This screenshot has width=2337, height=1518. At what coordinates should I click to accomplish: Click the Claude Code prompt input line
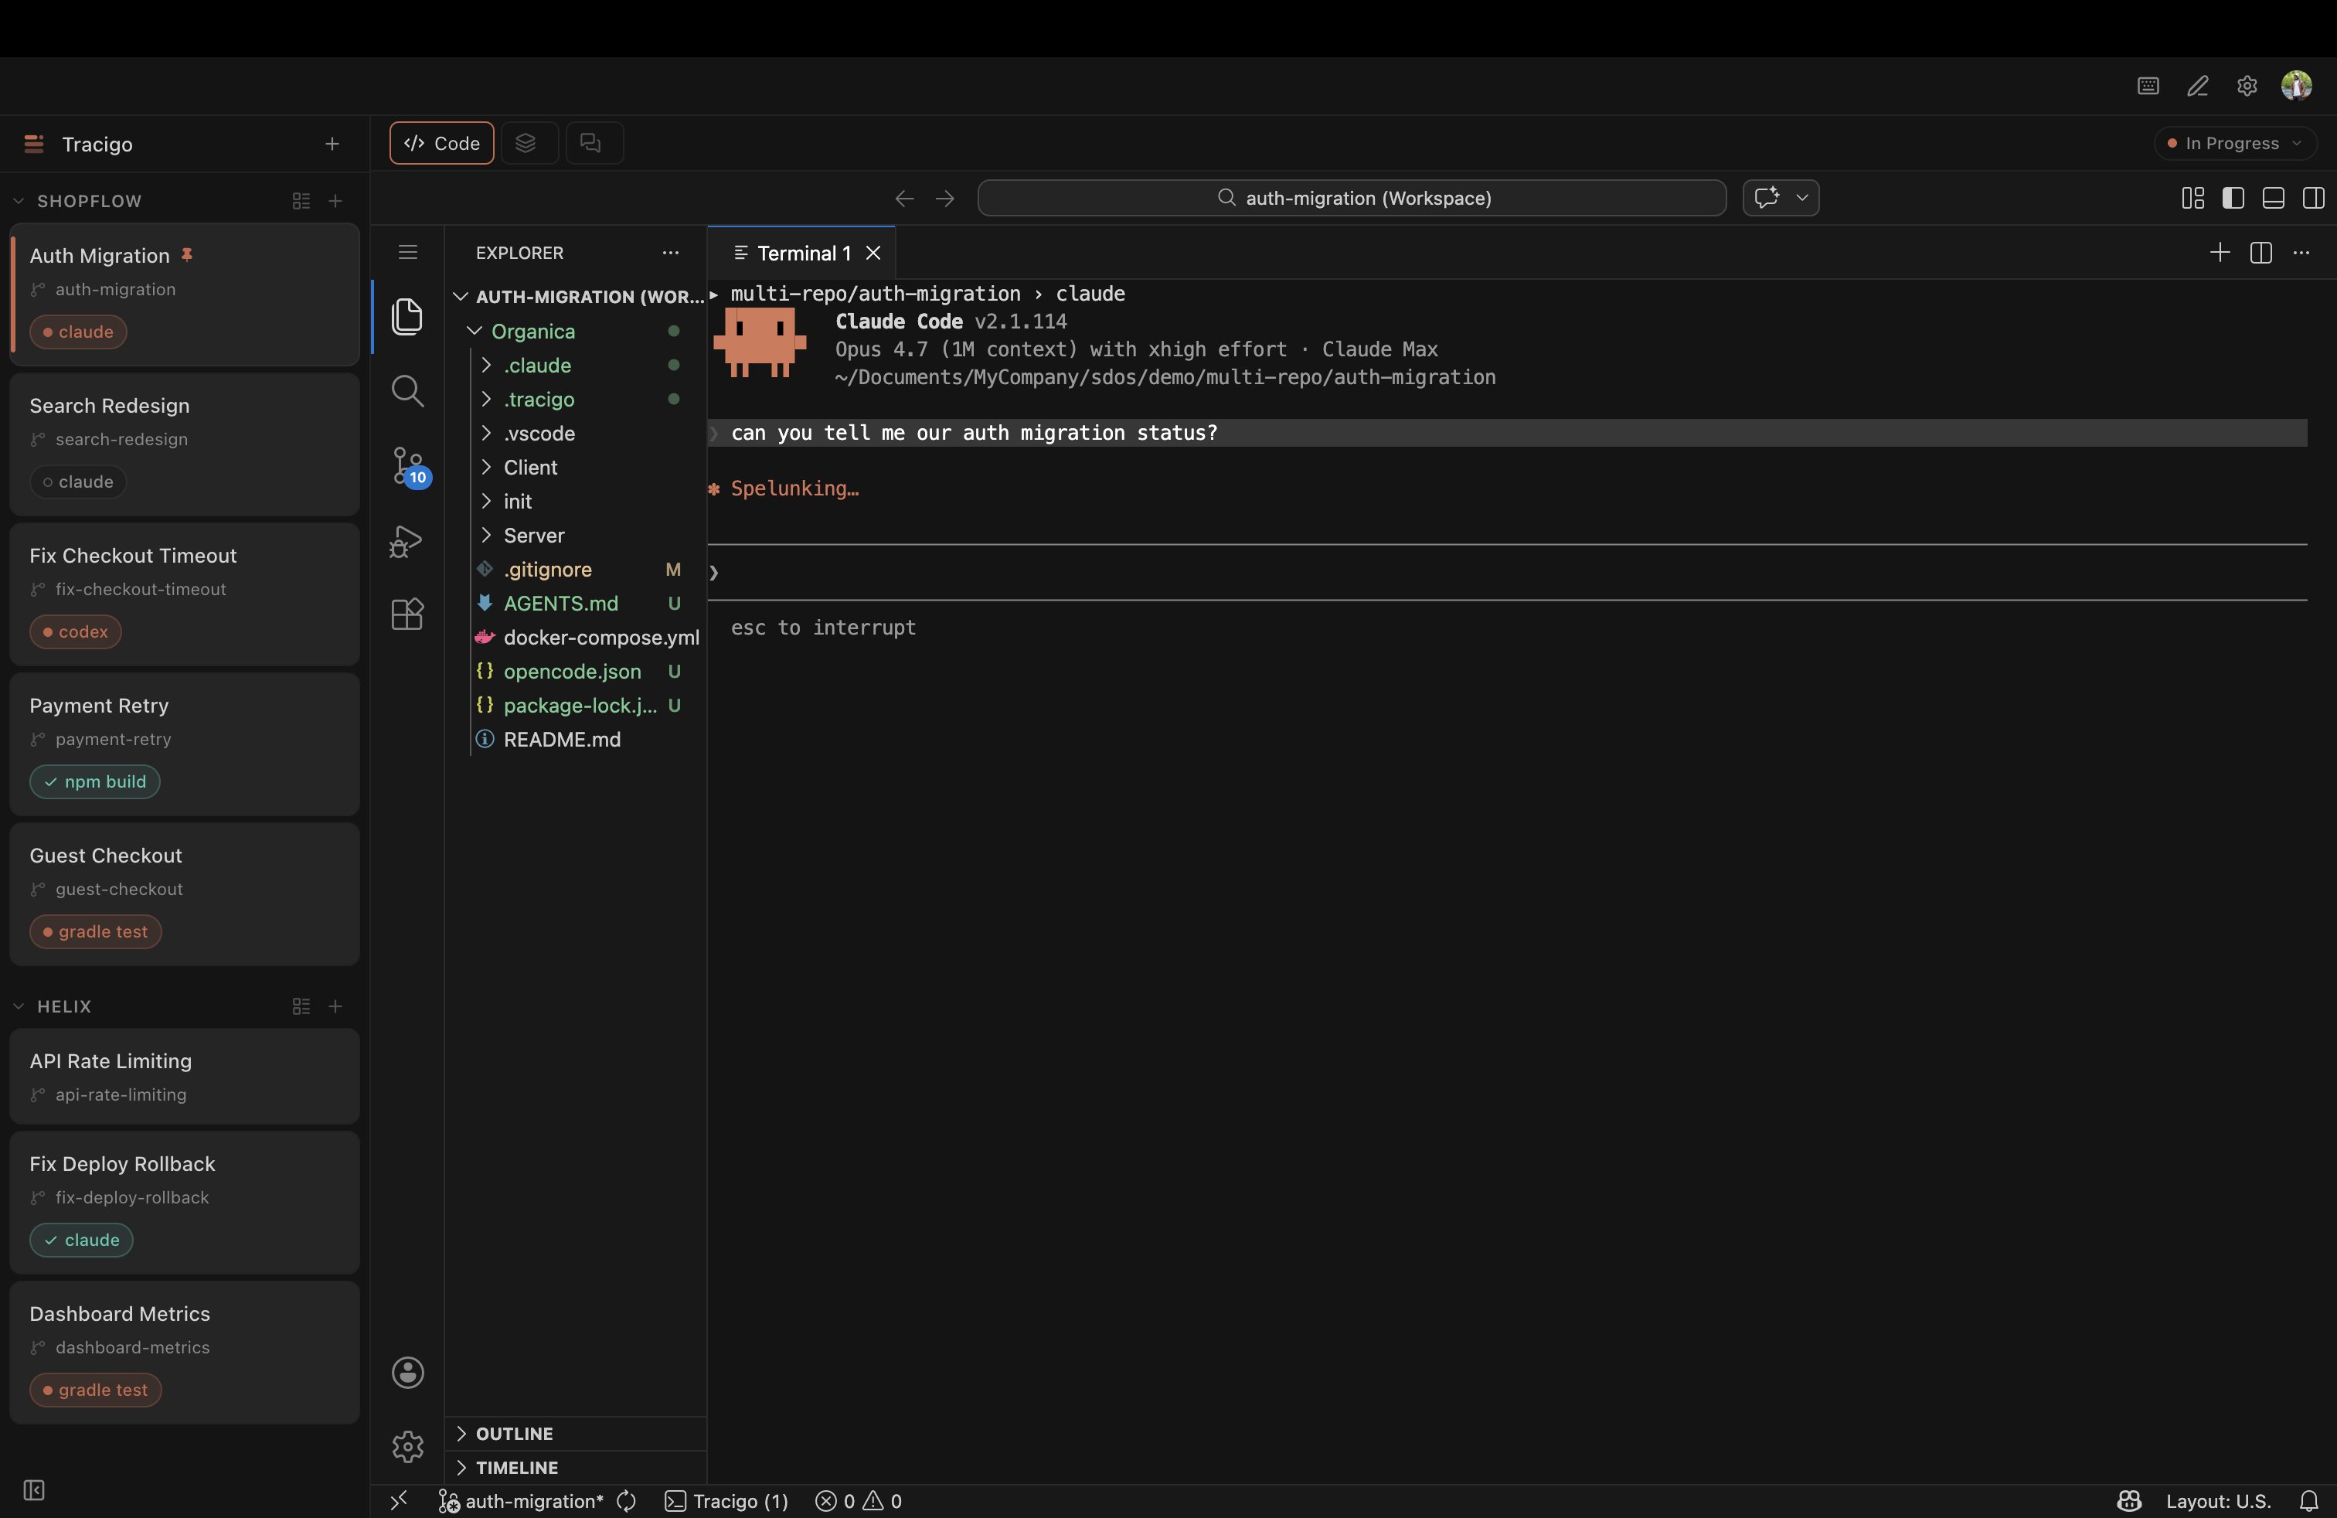[x=1507, y=573]
